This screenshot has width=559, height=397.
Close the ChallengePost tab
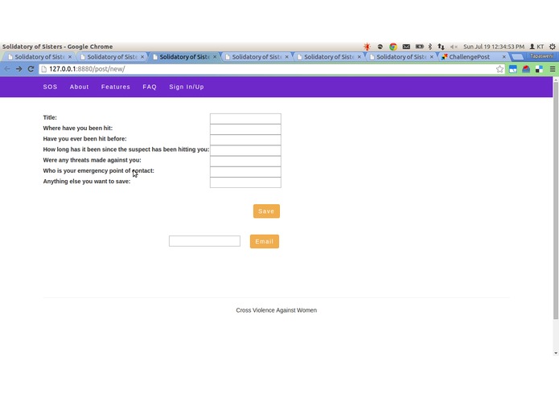504,57
